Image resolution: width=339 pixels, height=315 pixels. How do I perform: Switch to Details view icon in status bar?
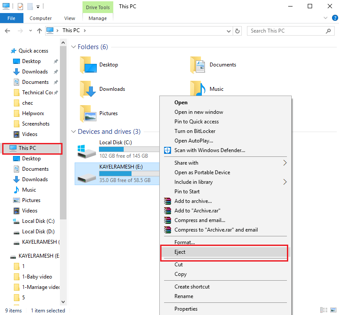(x=324, y=310)
